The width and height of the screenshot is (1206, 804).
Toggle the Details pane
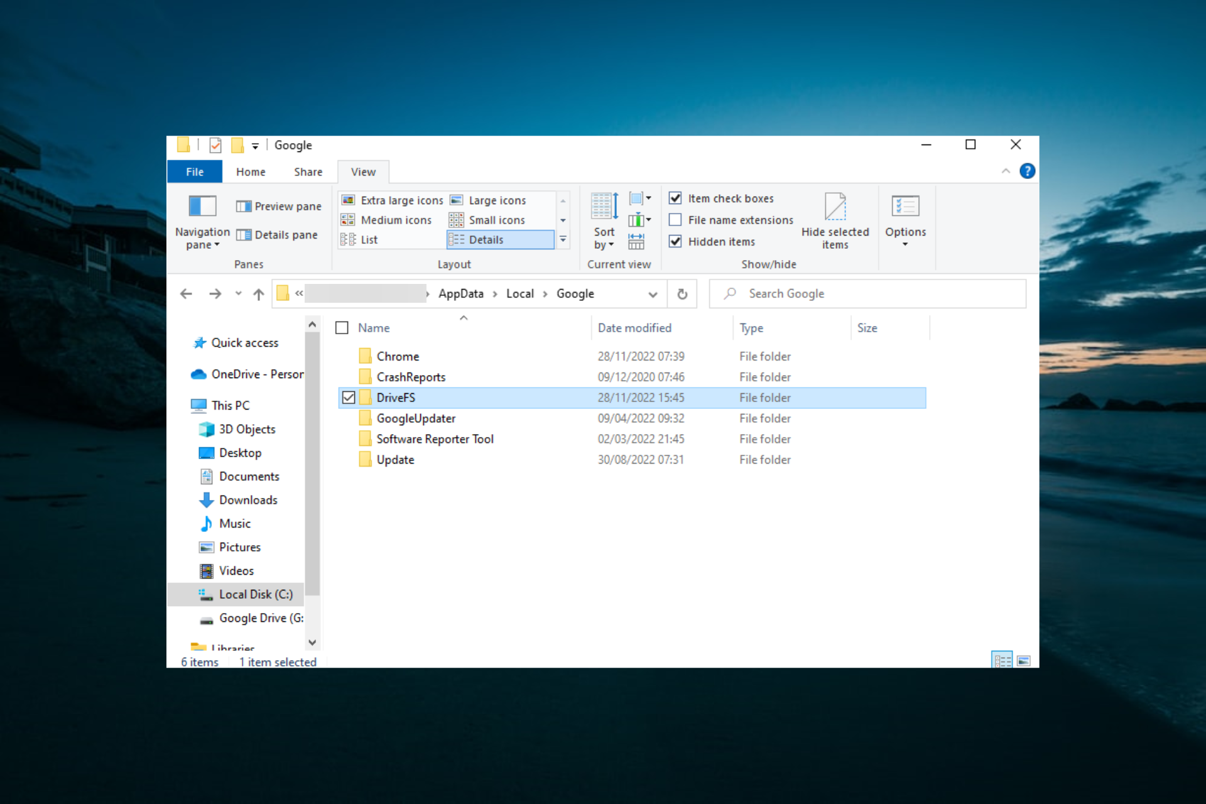(x=277, y=235)
